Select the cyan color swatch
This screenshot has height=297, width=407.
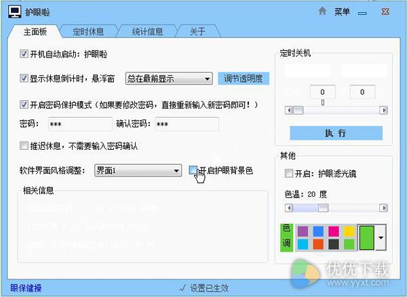coord(303,244)
